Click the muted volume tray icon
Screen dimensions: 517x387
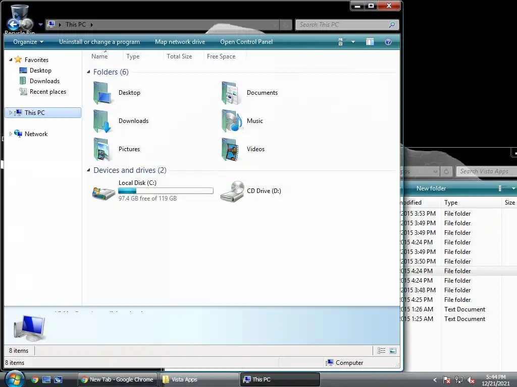point(471,380)
